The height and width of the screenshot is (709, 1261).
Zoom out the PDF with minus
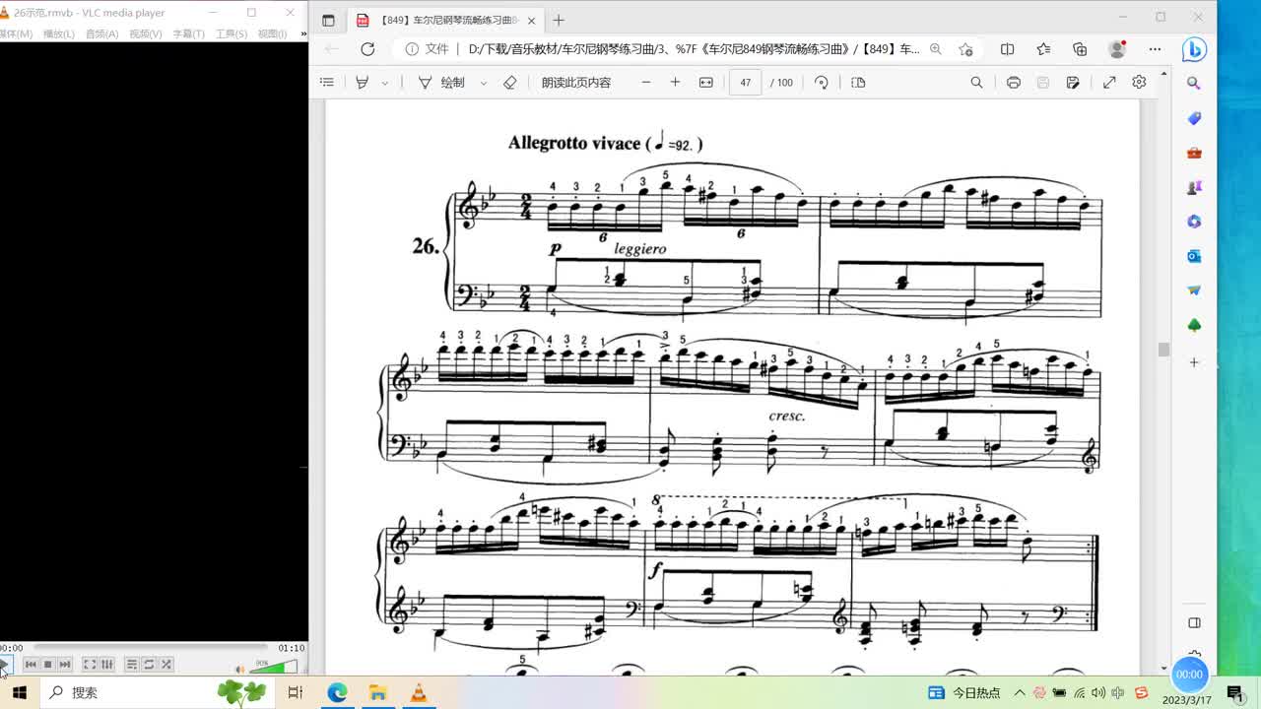(646, 83)
